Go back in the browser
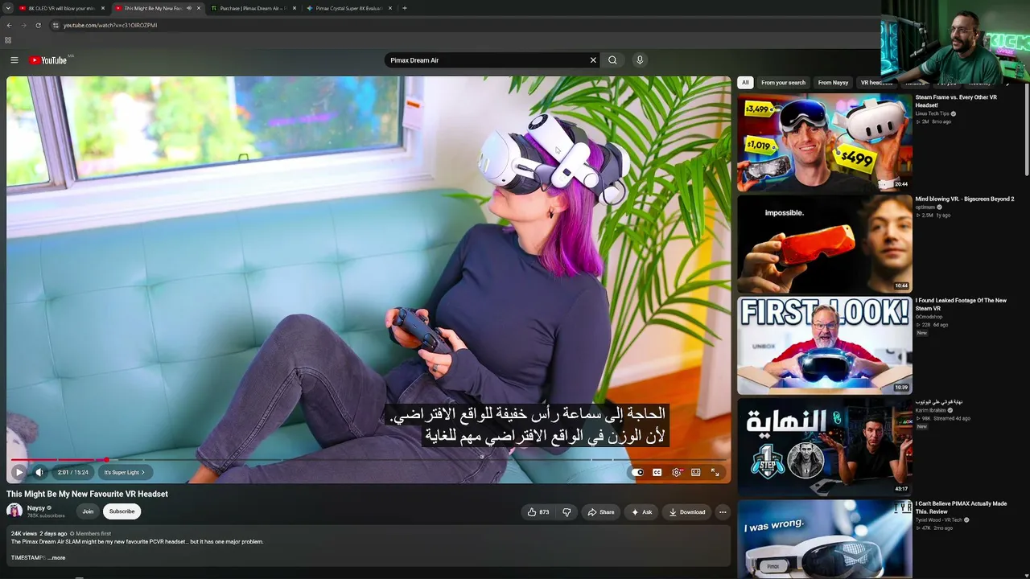 coord(9,25)
